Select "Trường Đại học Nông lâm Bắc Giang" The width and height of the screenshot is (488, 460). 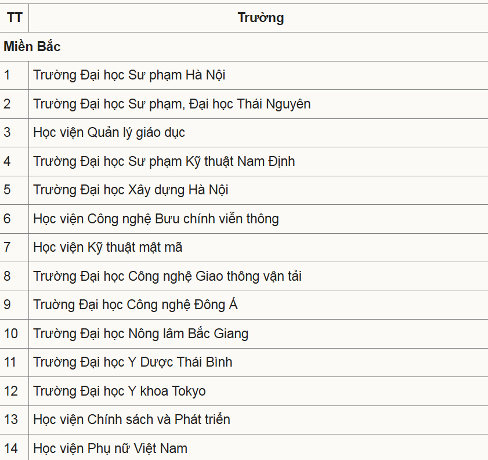141,334
